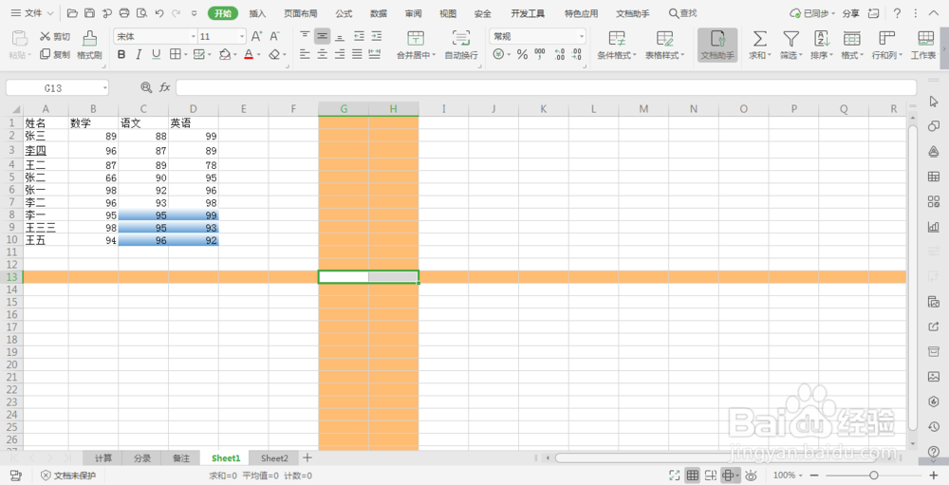Image resolution: width=949 pixels, height=485 pixels.
Task: Toggle normal view grid icon in status bar
Action: (x=693, y=476)
